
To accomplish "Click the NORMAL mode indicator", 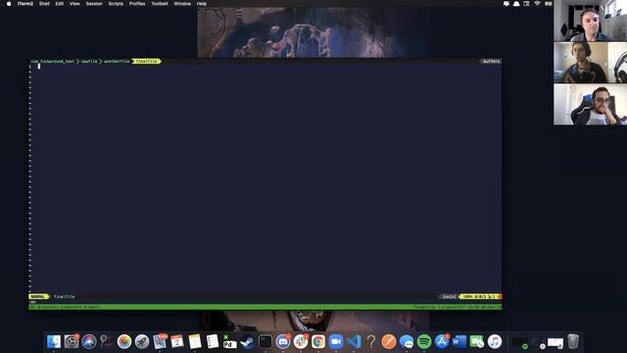I will pos(38,296).
